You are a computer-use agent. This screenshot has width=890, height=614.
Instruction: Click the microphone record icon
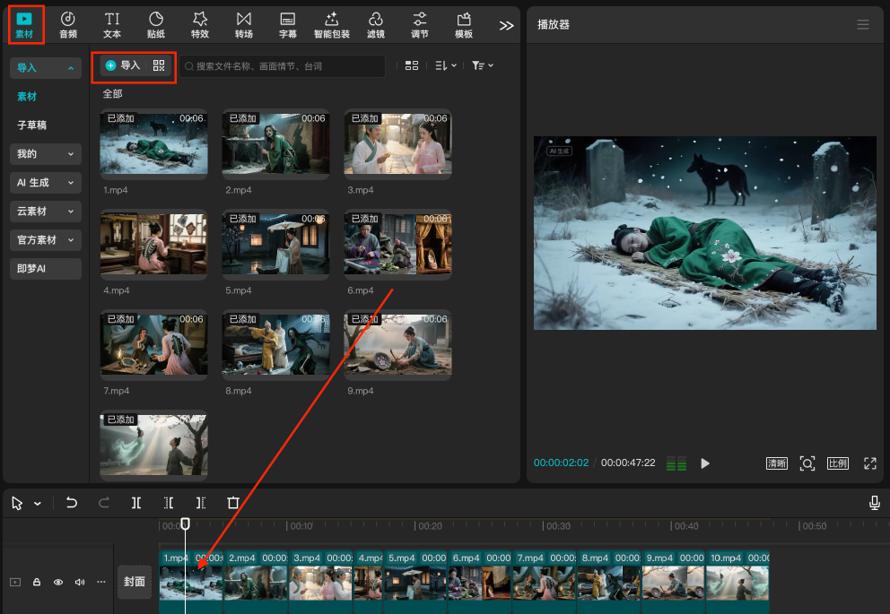[x=874, y=504]
